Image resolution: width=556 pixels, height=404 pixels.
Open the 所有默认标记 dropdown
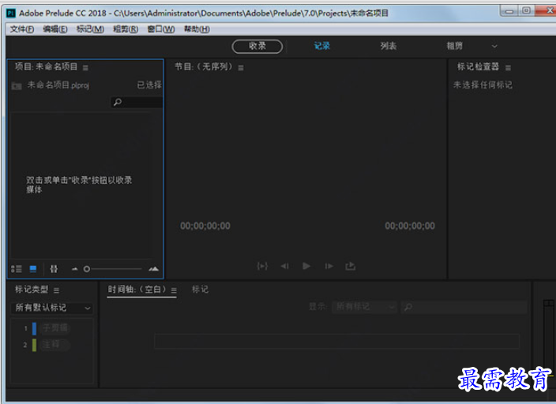[52, 308]
